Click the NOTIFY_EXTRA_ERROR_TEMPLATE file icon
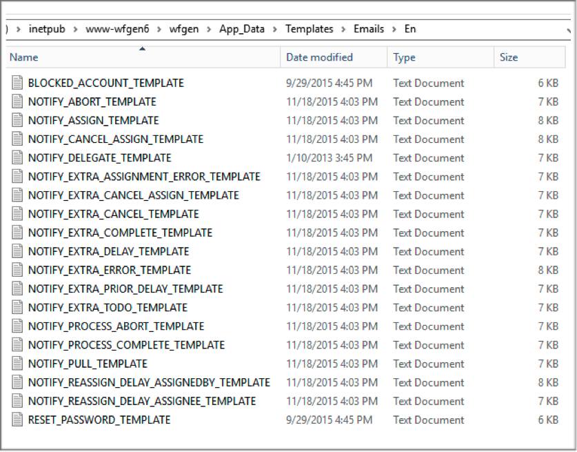577x452 pixels. [17, 270]
